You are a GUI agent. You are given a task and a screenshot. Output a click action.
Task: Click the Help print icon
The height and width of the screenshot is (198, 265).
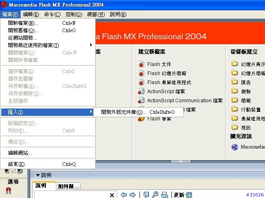click(x=164, y=195)
